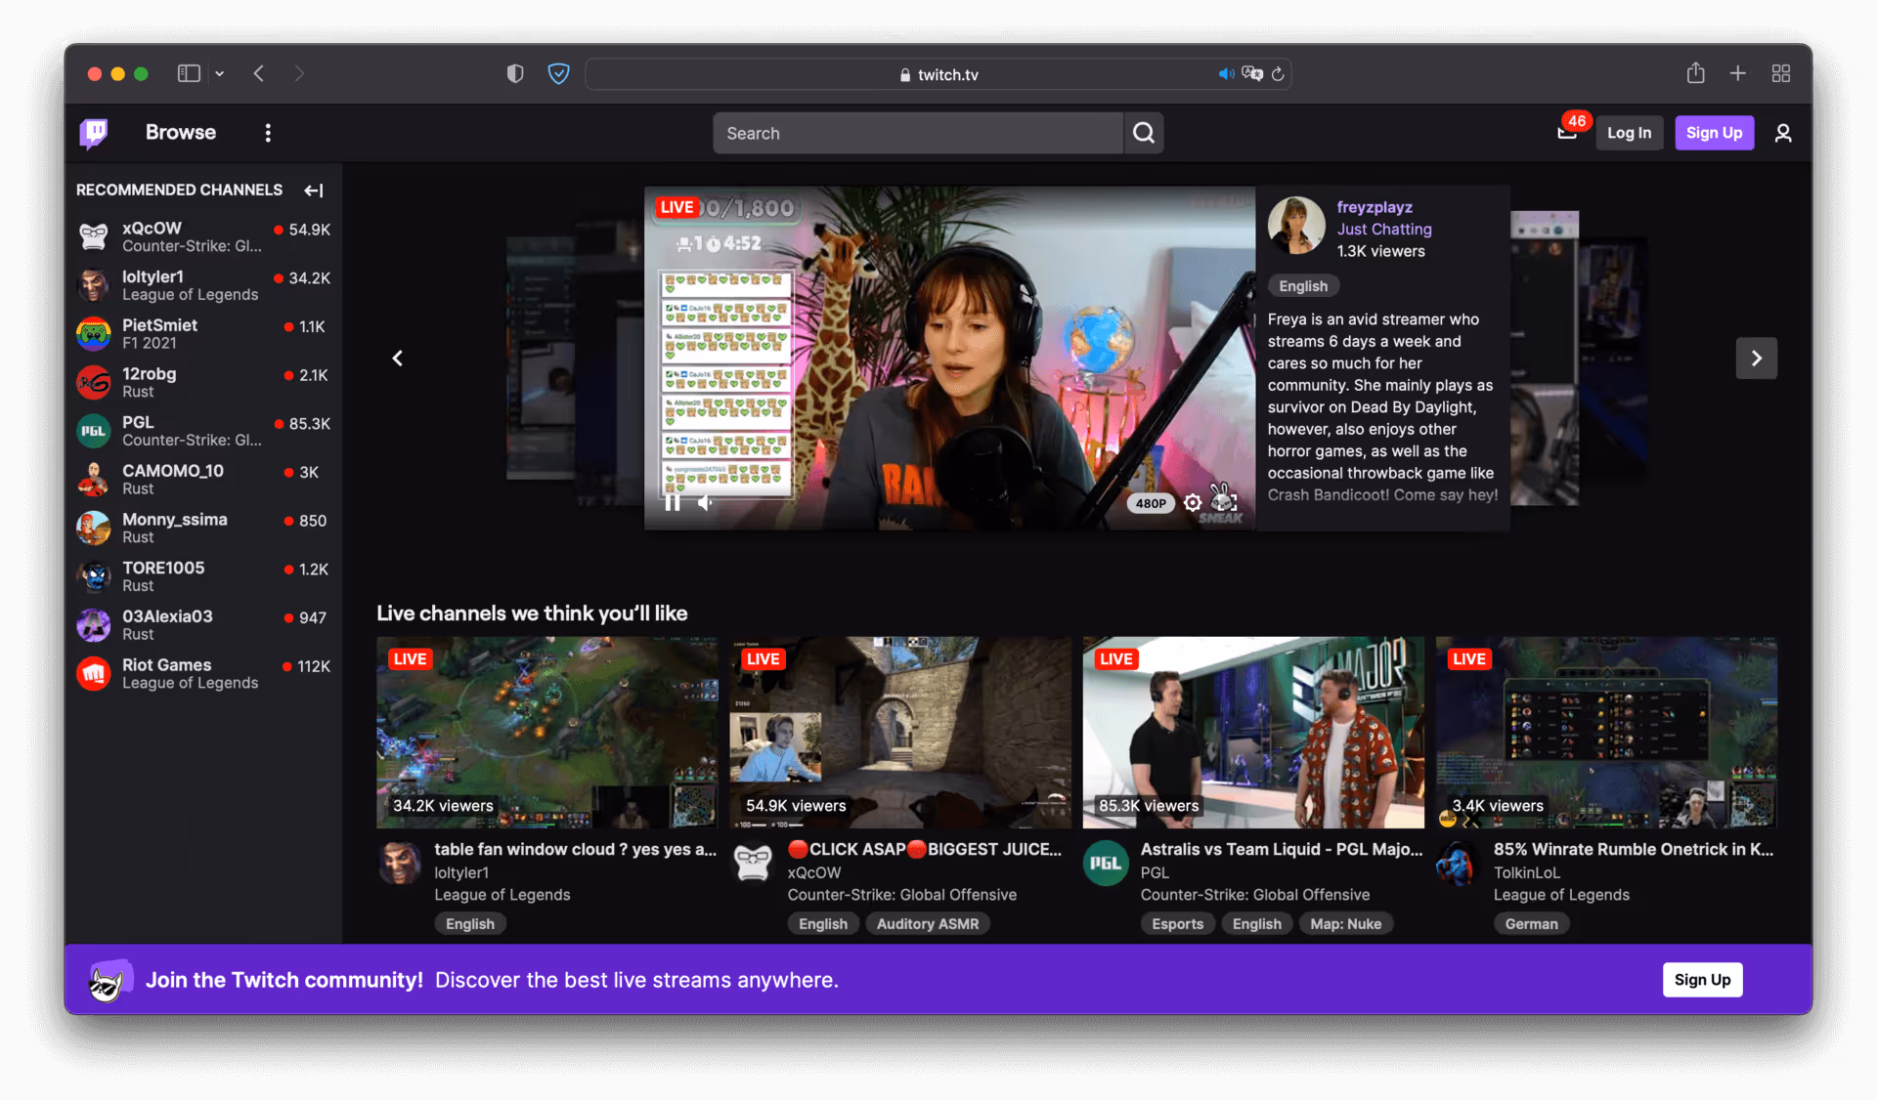Go to next carousel stream

pyautogui.click(x=1757, y=359)
